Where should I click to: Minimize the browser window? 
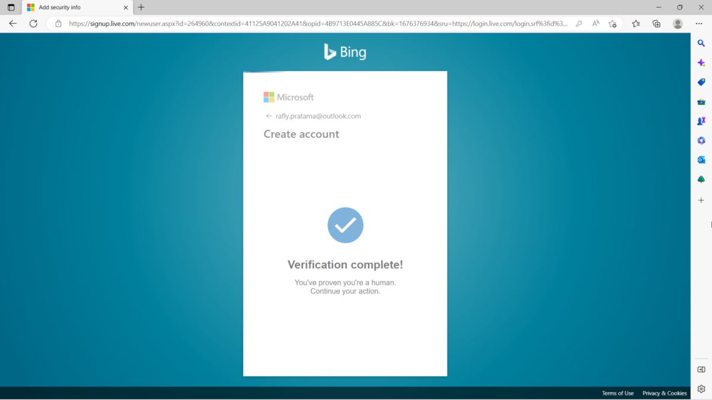[x=659, y=8]
